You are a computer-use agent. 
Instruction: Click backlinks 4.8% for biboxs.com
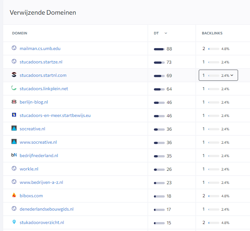225,196
